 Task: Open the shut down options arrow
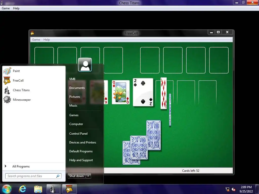point(88,176)
